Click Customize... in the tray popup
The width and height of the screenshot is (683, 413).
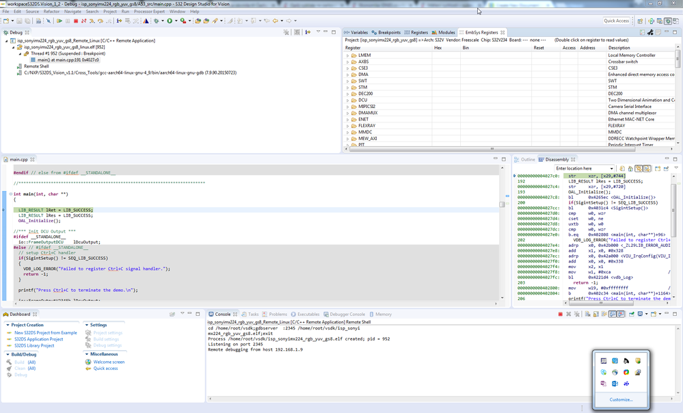(x=621, y=399)
